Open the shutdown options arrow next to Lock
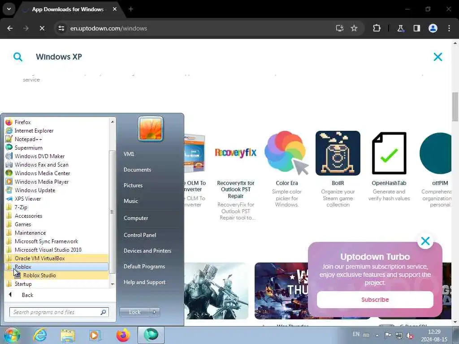Image resolution: width=459 pixels, height=344 pixels. [155, 312]
